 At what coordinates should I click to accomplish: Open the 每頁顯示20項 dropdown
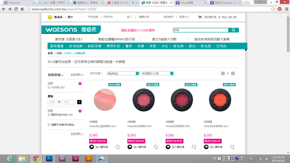[157, 74]
